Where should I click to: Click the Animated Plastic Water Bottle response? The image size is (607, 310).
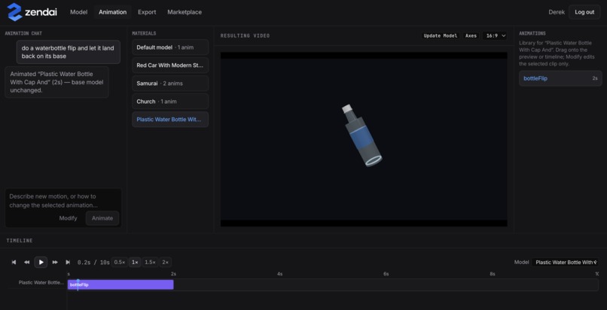pyautogui.click(x=57, y=82)
